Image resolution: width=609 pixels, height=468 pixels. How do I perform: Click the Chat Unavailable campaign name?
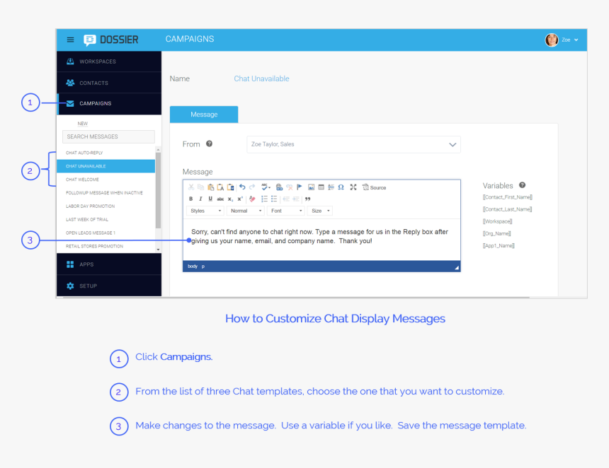click(261, 78)
